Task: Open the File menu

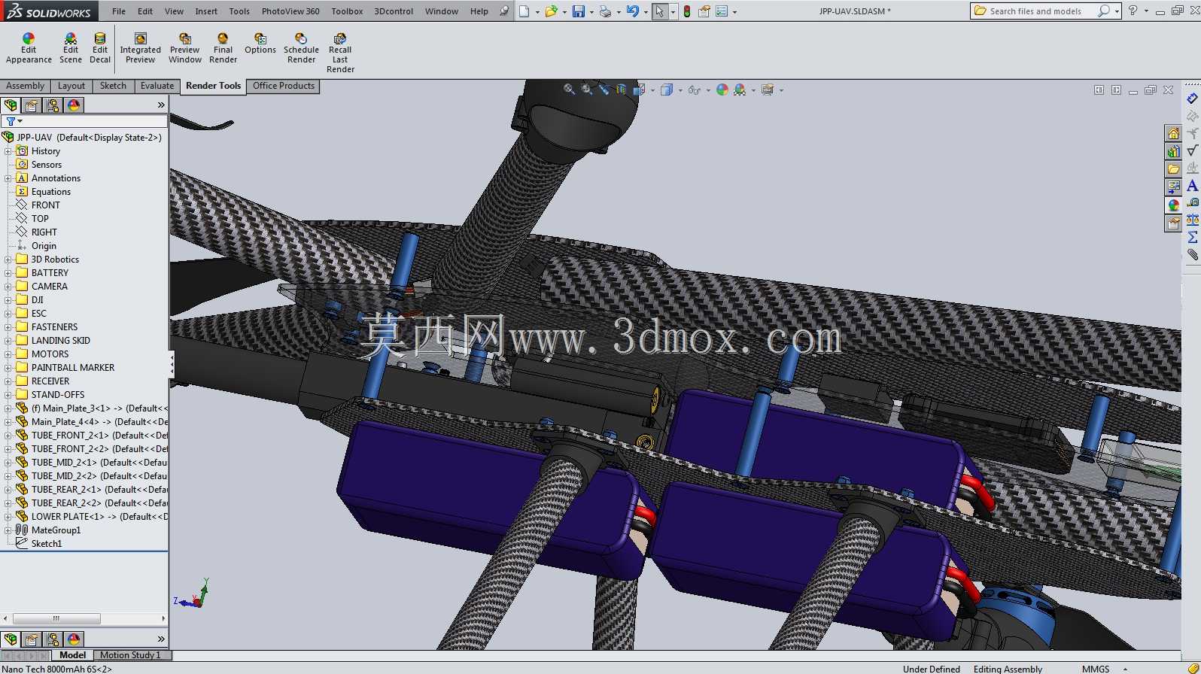Action: coord(119,11)
